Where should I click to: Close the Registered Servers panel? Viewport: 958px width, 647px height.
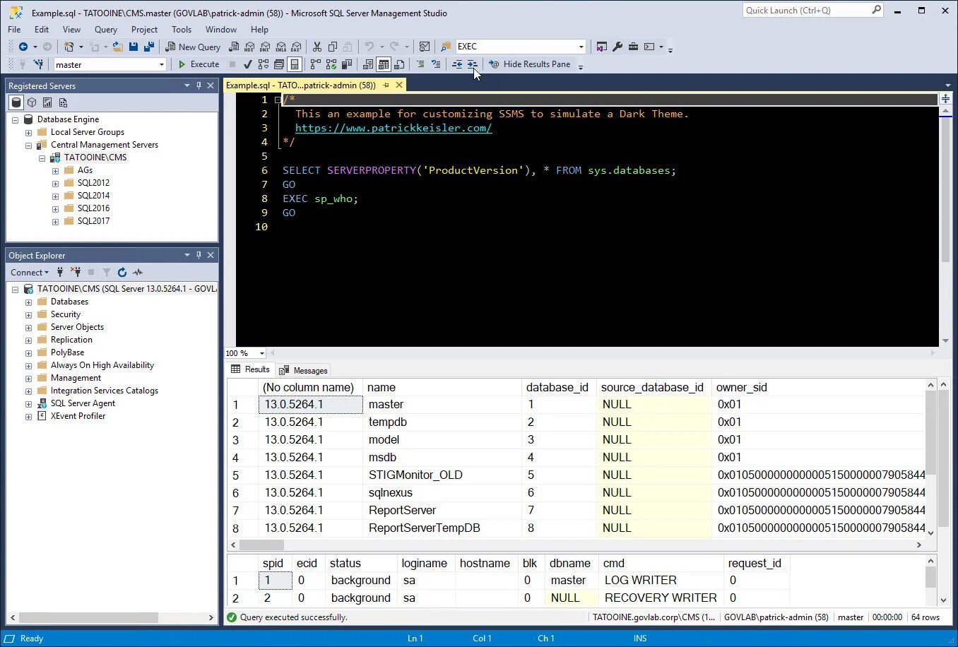(211, 85)
